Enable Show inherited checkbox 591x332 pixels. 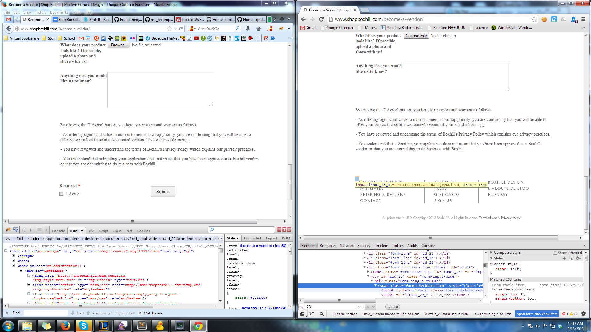click(x=555, y=253)
